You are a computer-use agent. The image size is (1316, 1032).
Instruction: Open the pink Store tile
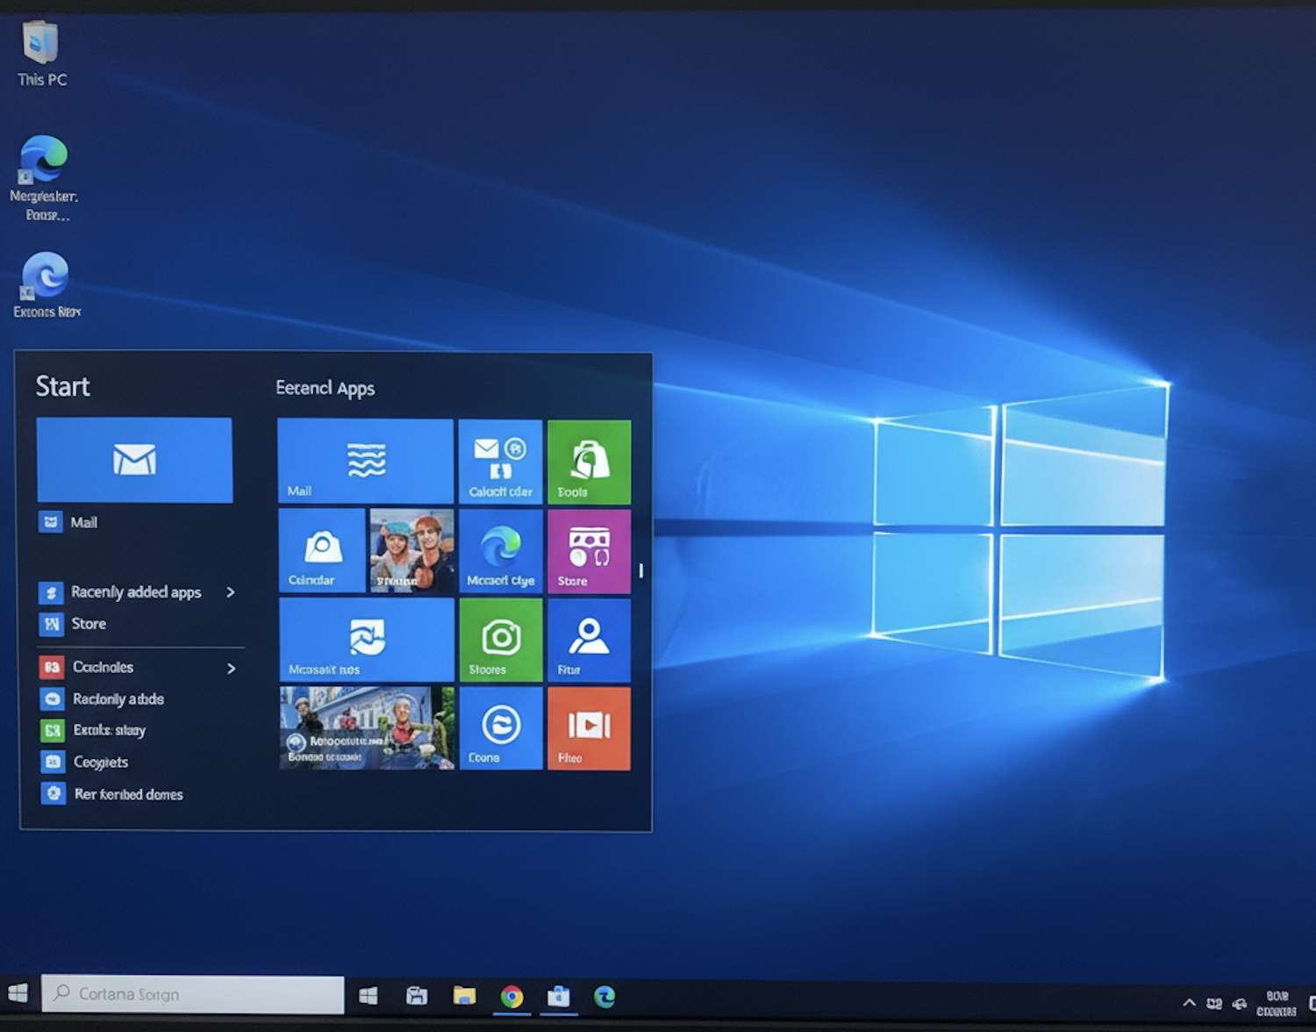(589, 551)
